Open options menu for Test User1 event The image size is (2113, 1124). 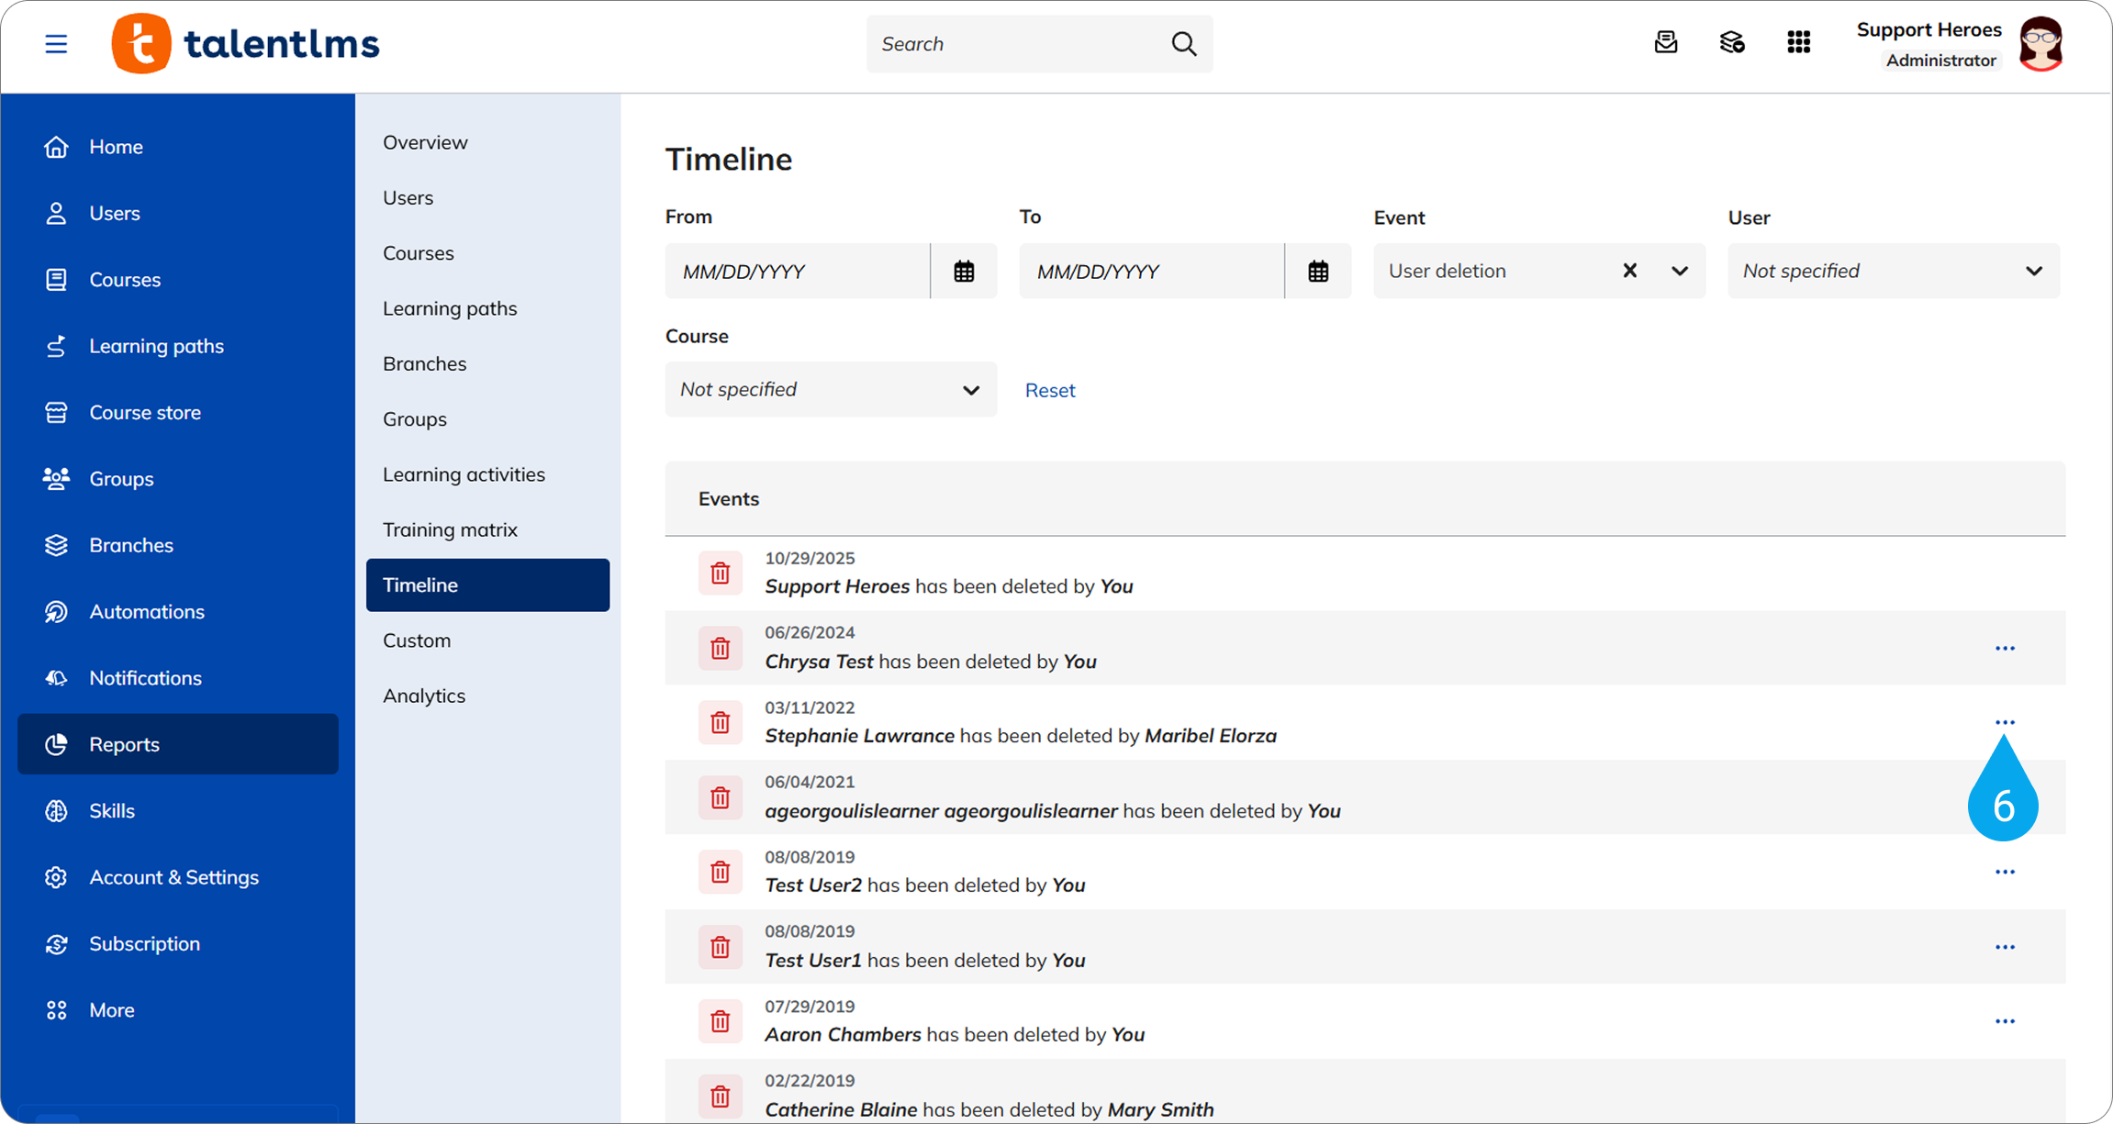2005,947
